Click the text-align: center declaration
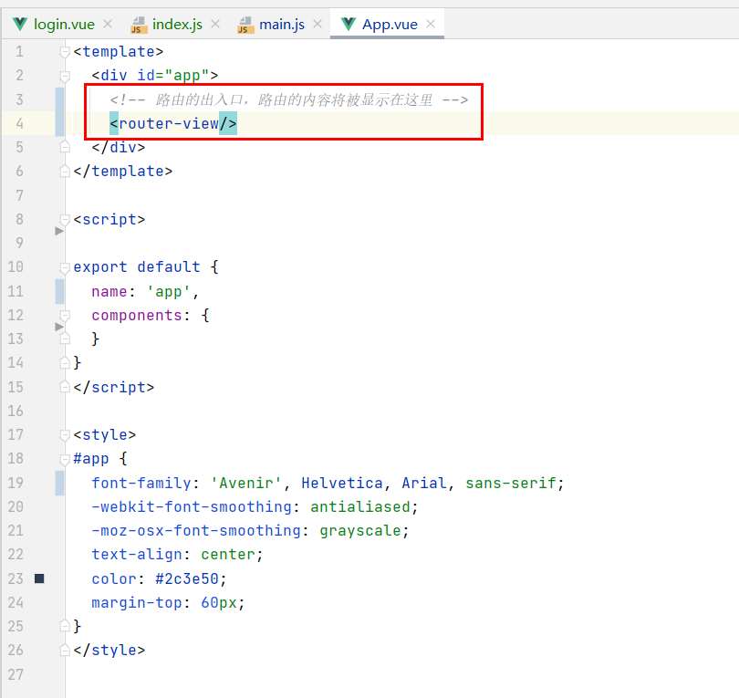The width and height of the screenshot is (739, 698). 177,555
